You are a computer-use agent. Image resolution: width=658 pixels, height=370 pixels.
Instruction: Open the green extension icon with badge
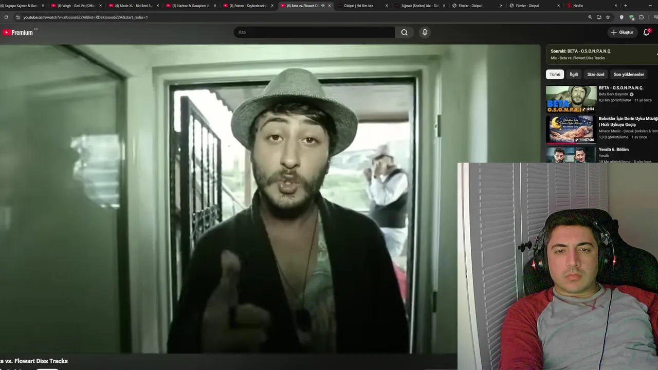coord(632,17)
